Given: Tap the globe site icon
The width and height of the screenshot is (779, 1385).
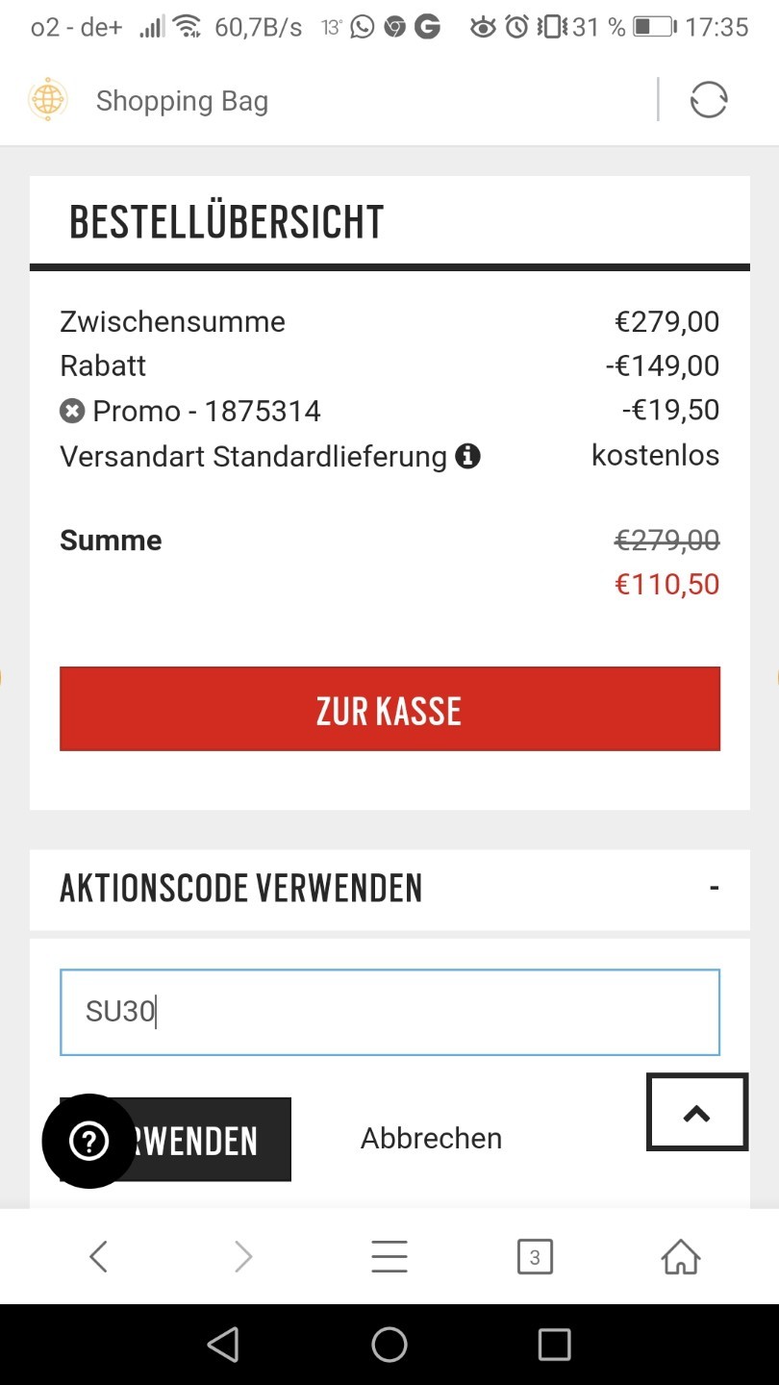Looking at the screenshot, I should [x=47, y=100].
